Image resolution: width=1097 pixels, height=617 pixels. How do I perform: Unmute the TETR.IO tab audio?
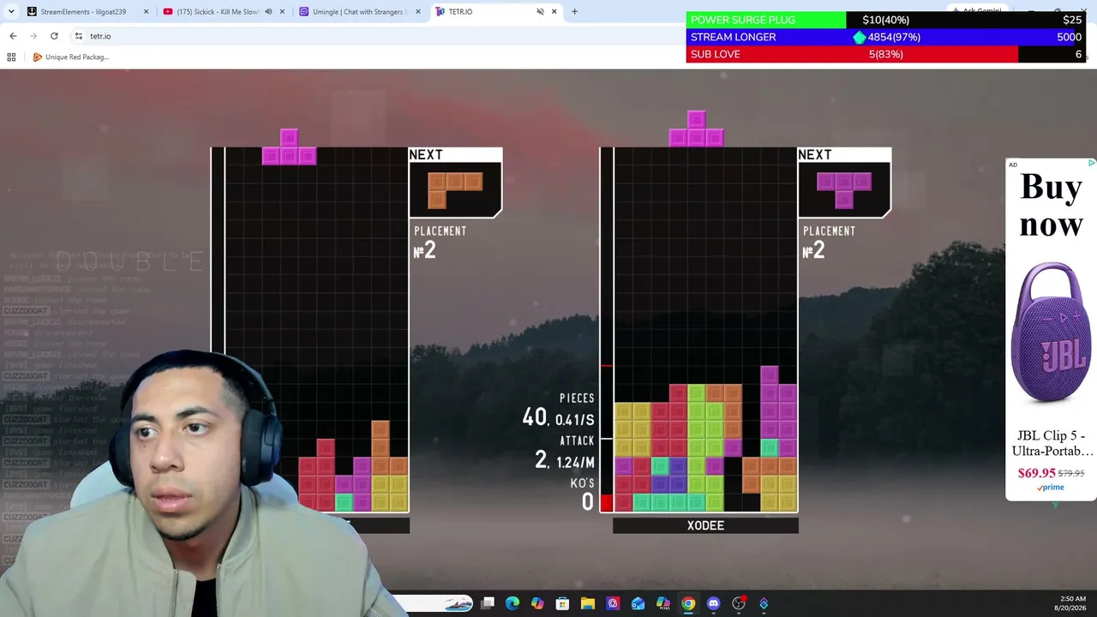pyautogui.click(x=540, y=11)
